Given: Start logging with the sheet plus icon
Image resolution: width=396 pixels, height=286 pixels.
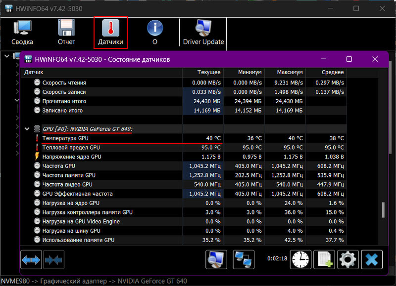Looking at the screenshot, I should click(x=324, y=259).
